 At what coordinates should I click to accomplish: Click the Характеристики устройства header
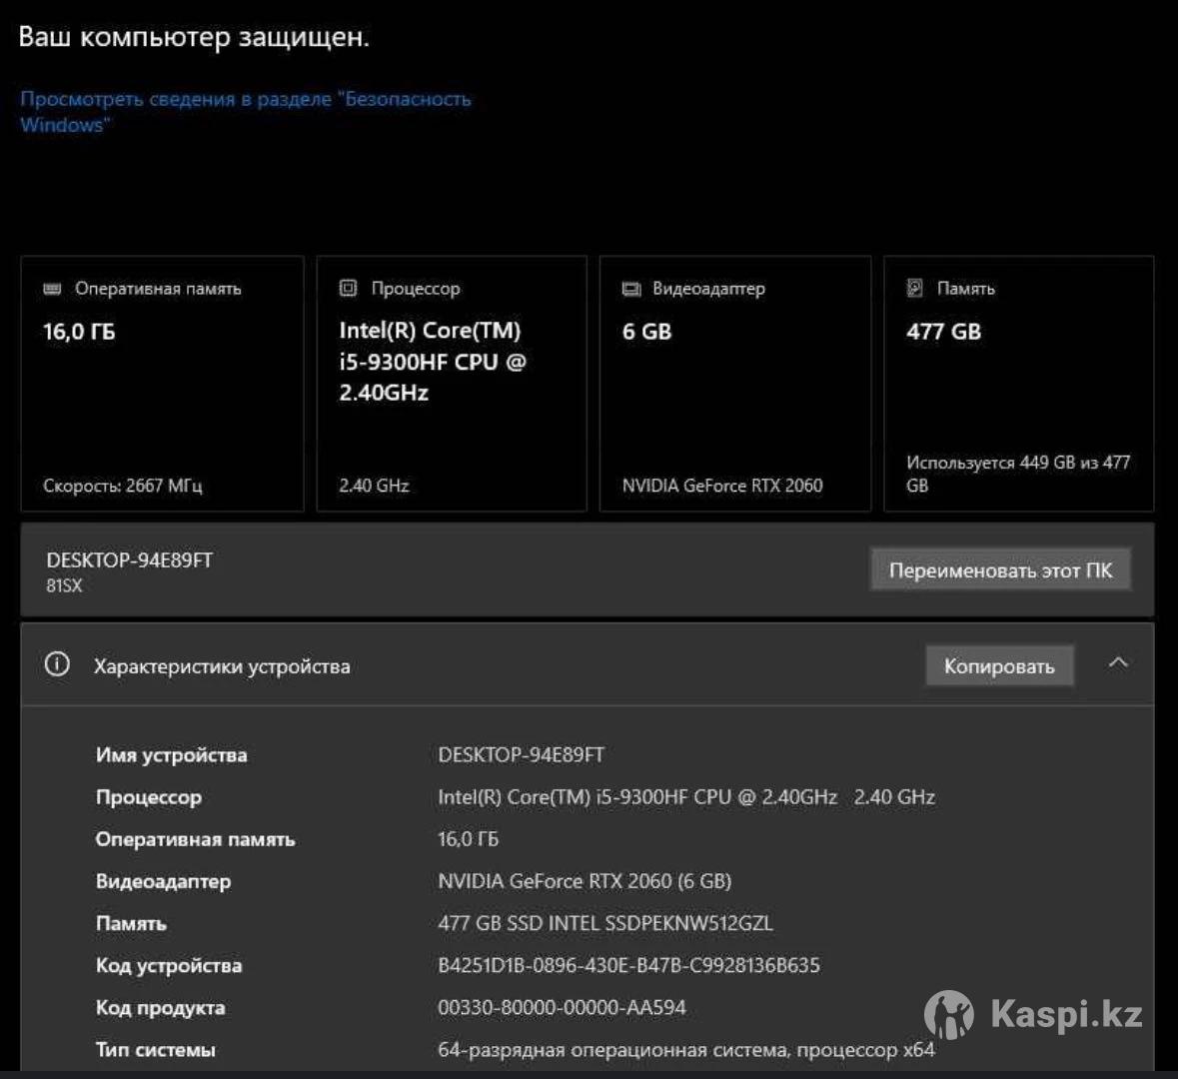222,666
